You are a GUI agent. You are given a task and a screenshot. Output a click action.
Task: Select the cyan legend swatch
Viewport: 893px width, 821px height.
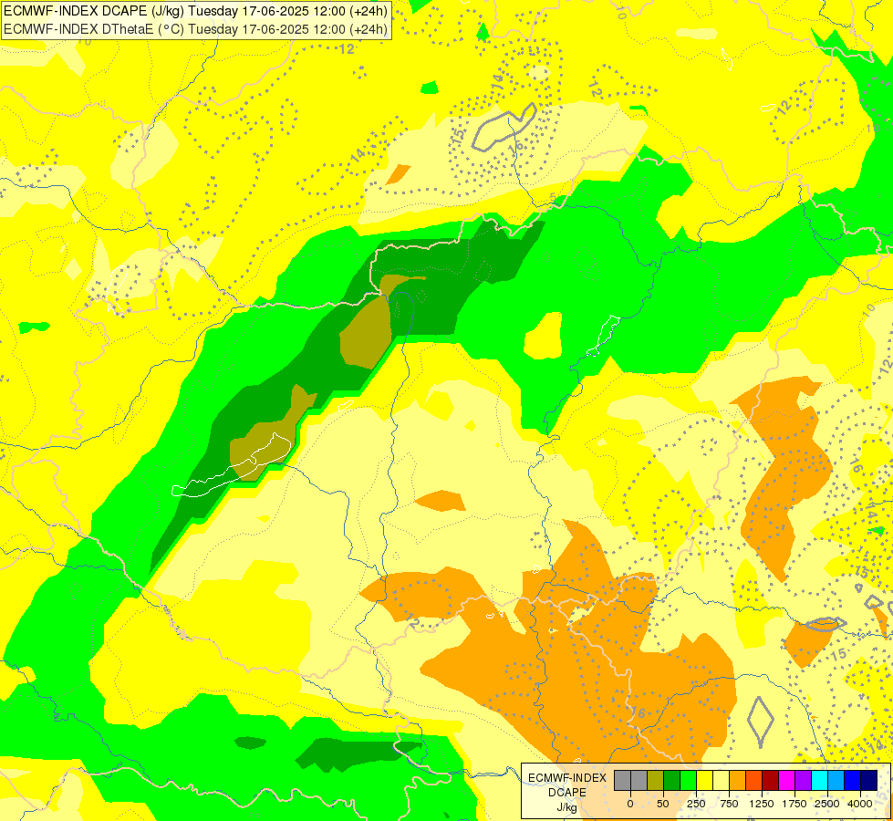(x=819, y=781)
